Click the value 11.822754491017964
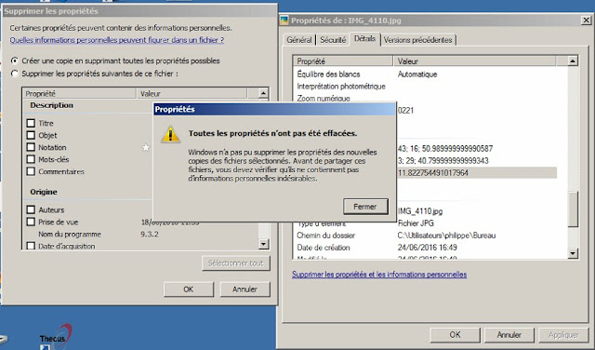 (433, 173)
